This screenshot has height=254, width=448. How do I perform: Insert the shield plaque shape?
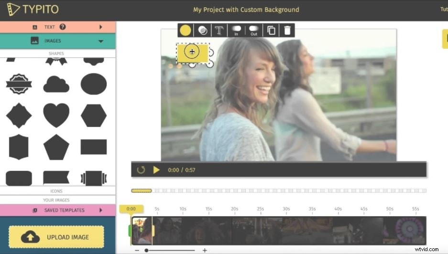19,147
